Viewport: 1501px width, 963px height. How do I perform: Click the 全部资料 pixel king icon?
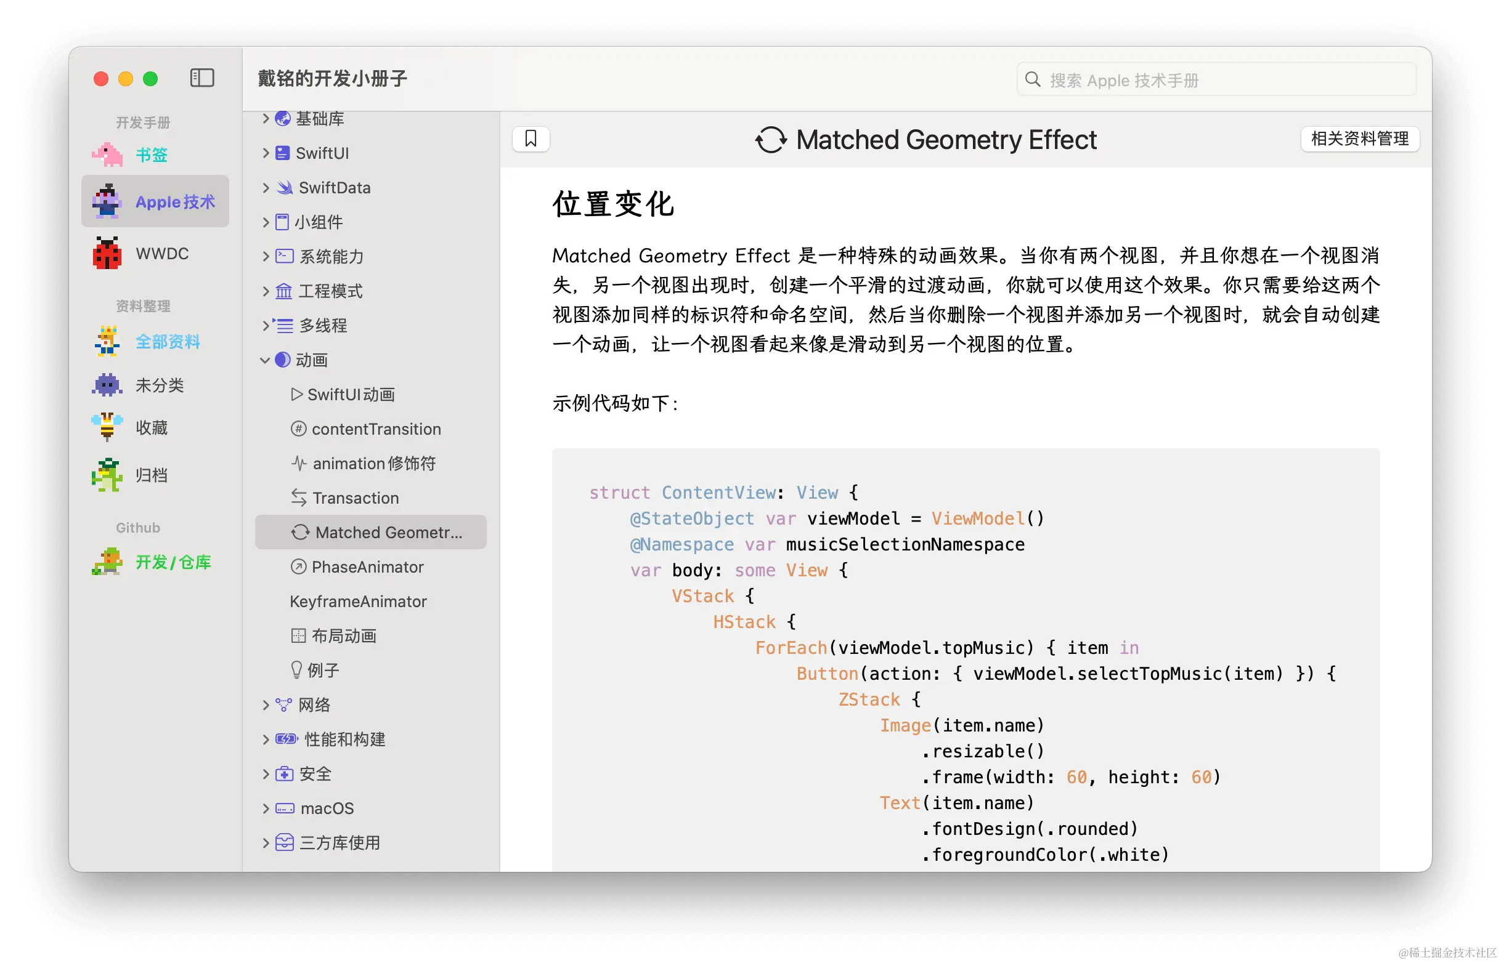point(107,342)
